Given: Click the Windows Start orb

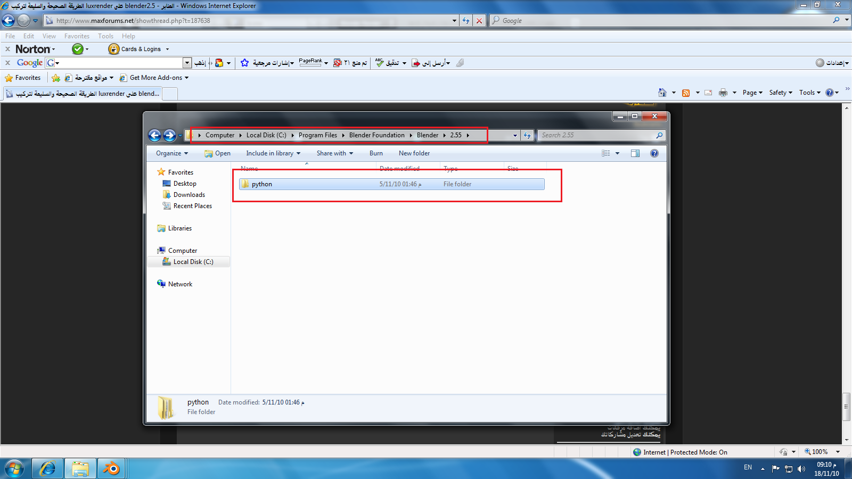Looking at the screenshot, I should click(14, 468).
